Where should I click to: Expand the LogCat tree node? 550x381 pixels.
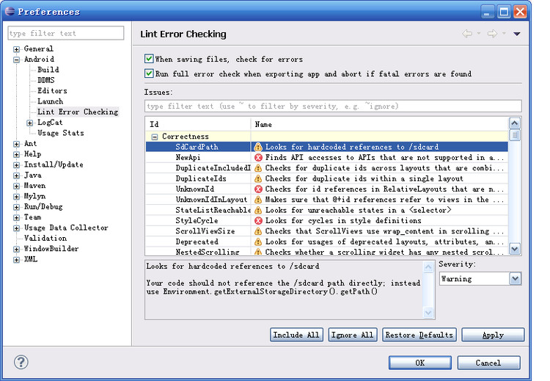click(x=30, y=123)
